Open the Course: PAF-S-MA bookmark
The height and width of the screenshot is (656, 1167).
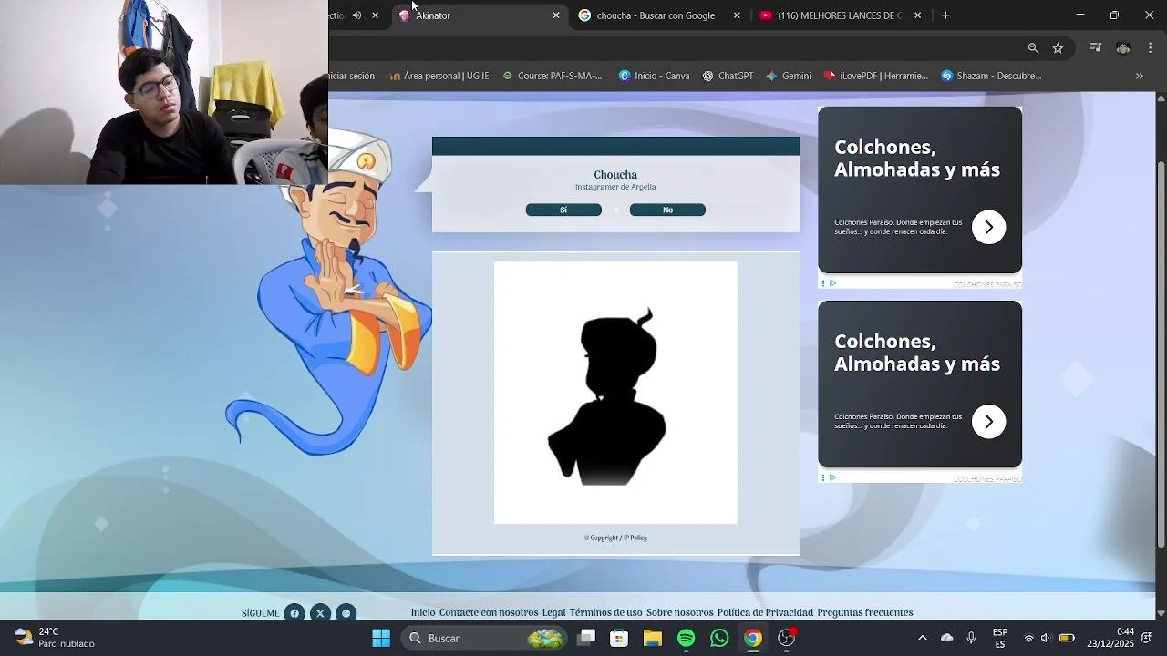(x=553, y=76)
